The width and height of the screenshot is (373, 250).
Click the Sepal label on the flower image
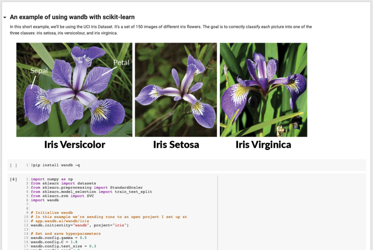pyautogui.click(x=39, y=70)
